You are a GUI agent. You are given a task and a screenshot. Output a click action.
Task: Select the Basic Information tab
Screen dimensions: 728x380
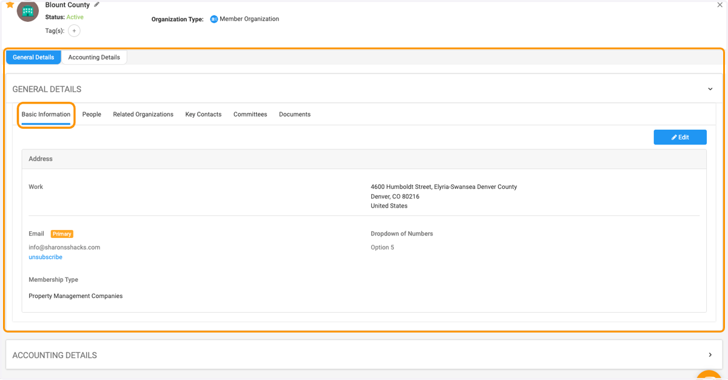tap(46, 114)
